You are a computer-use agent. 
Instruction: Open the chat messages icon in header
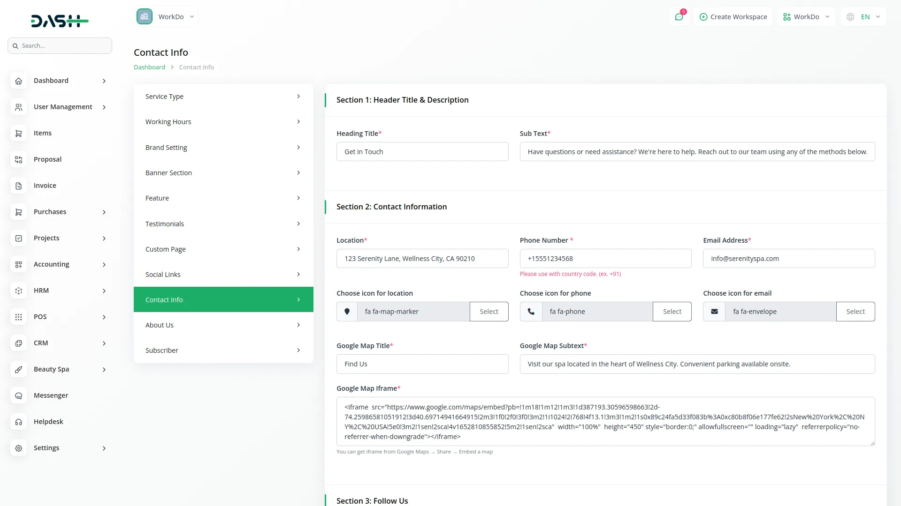tap(679, 17)
